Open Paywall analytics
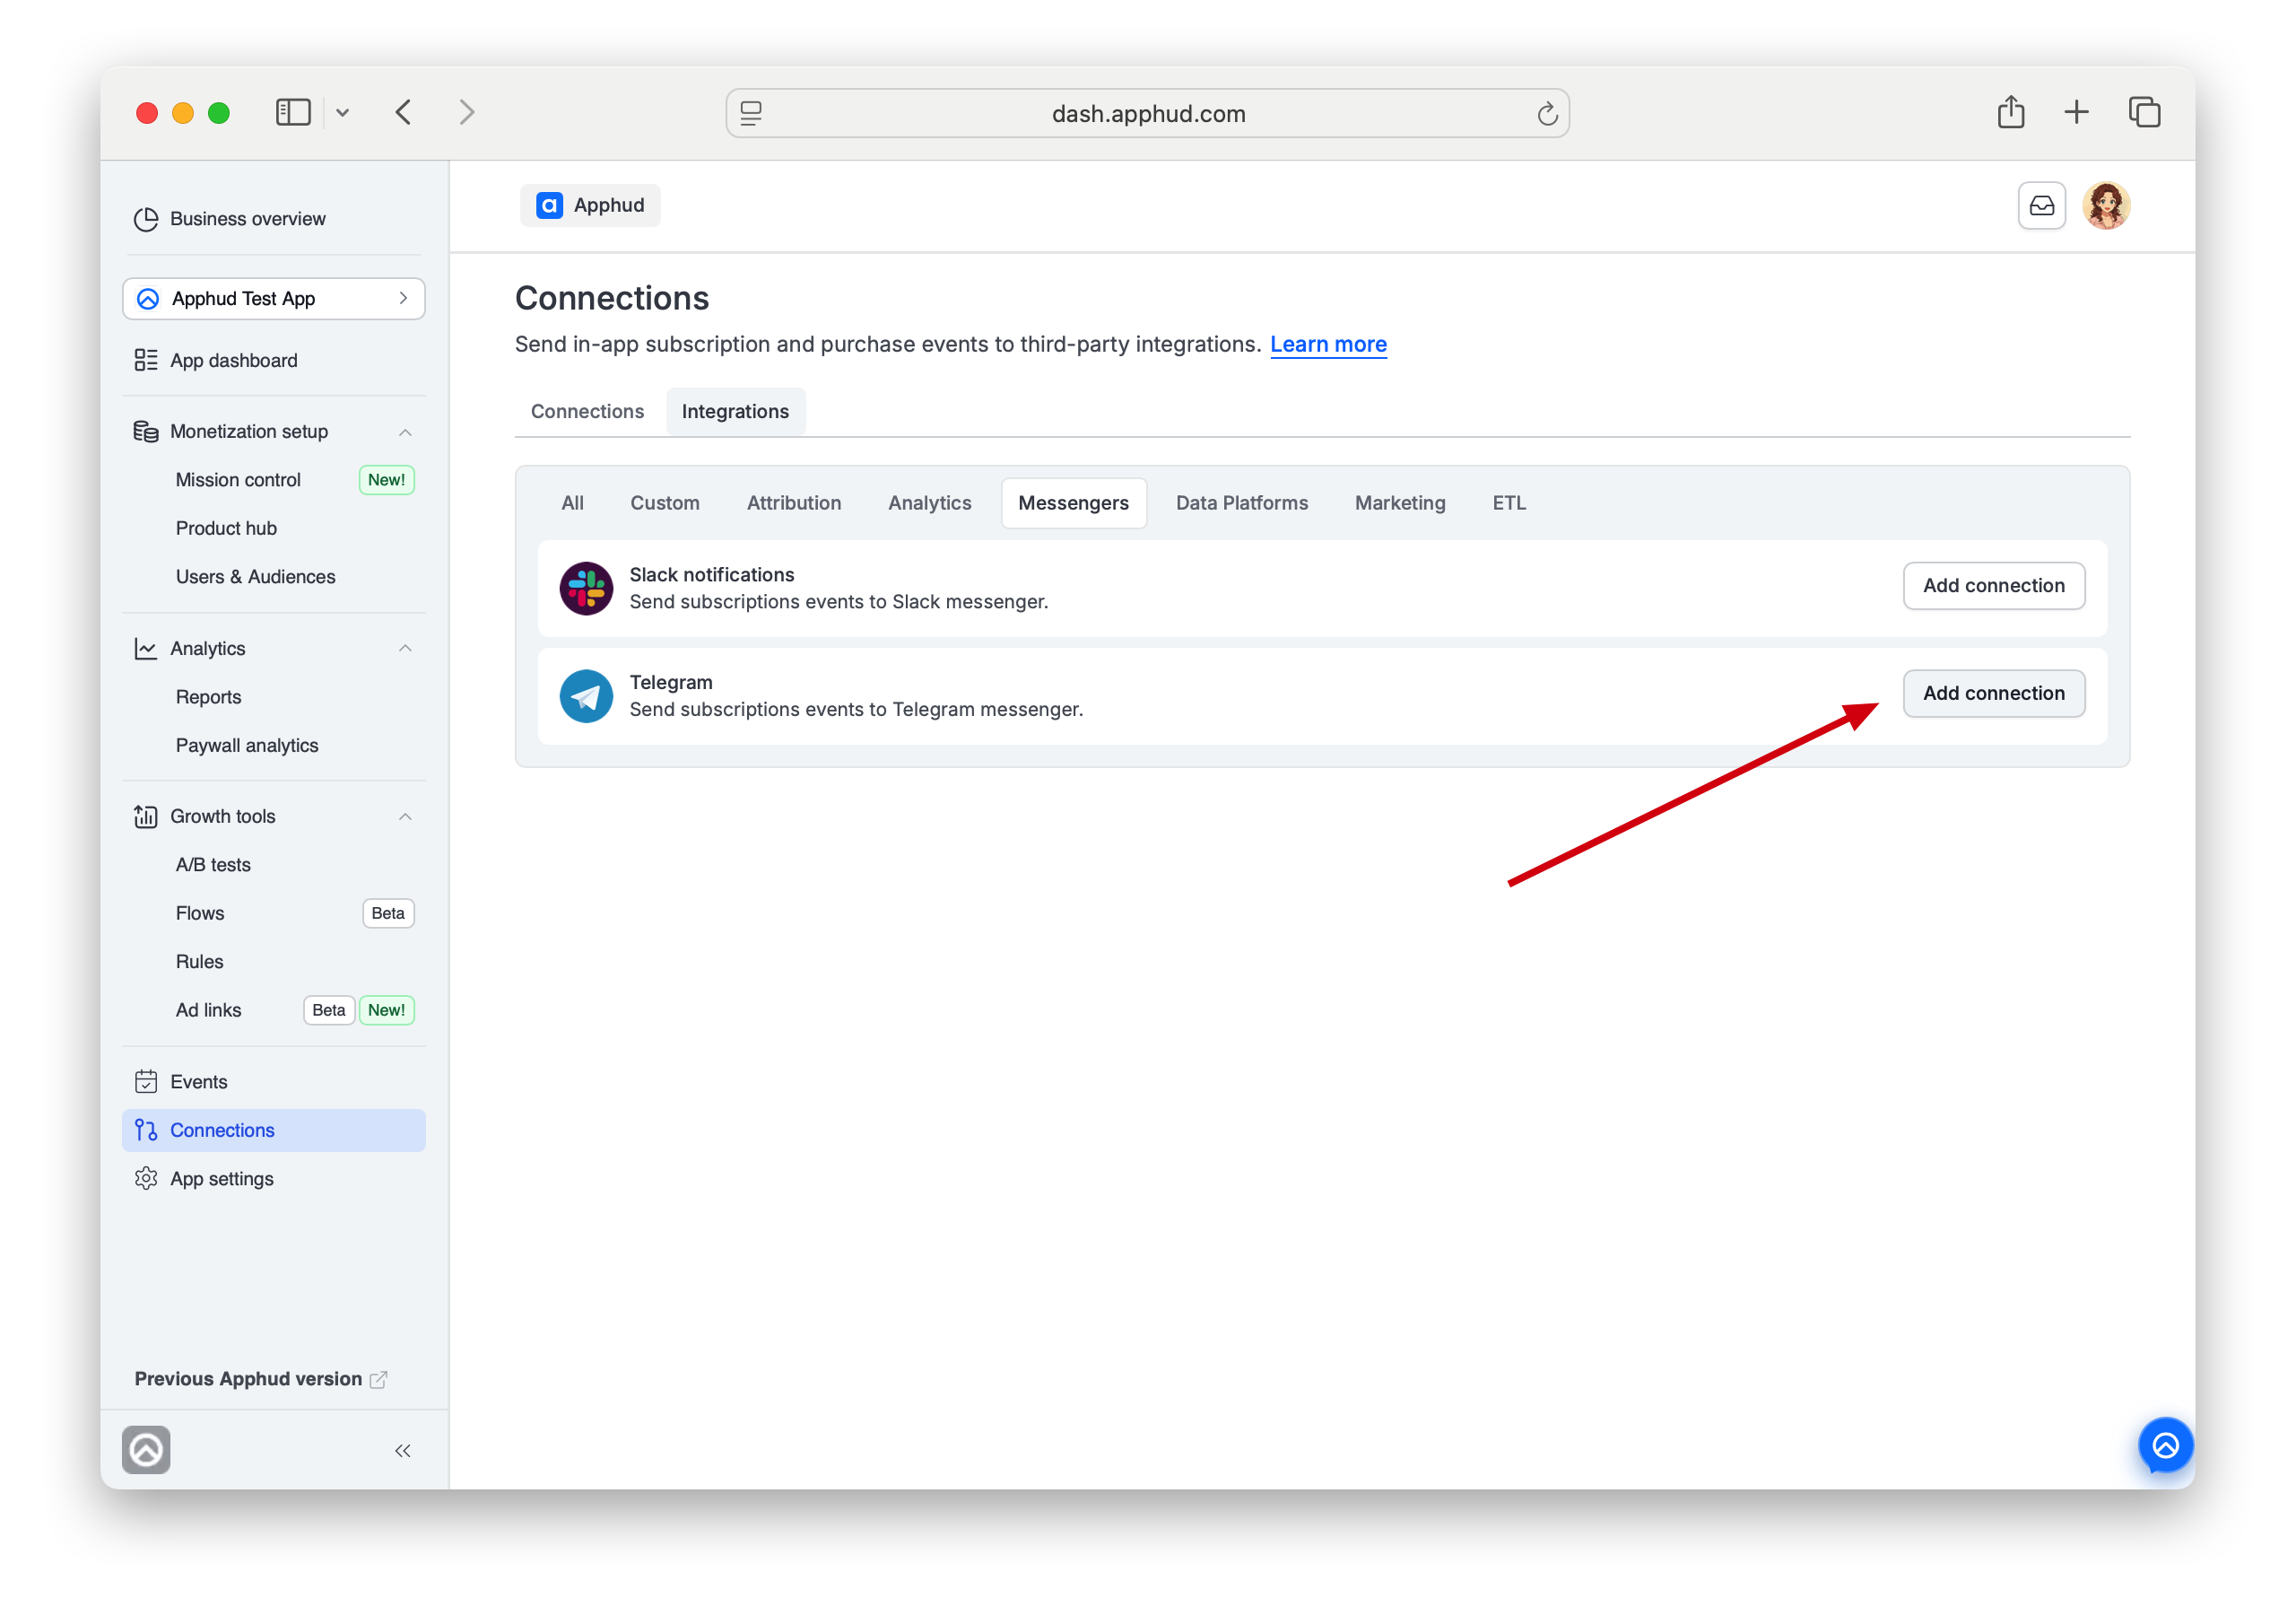 pos(247,746)
